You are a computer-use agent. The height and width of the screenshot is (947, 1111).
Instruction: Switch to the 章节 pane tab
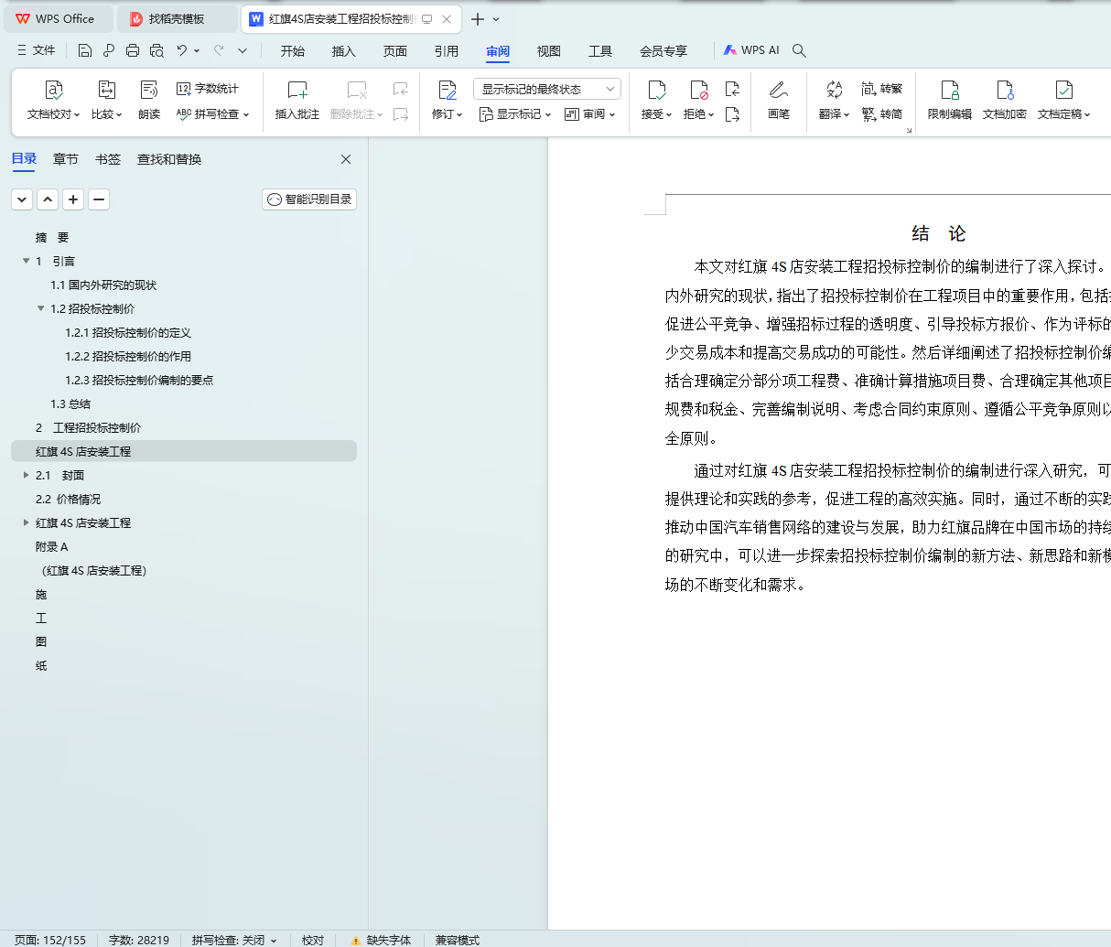pos(66,159)
